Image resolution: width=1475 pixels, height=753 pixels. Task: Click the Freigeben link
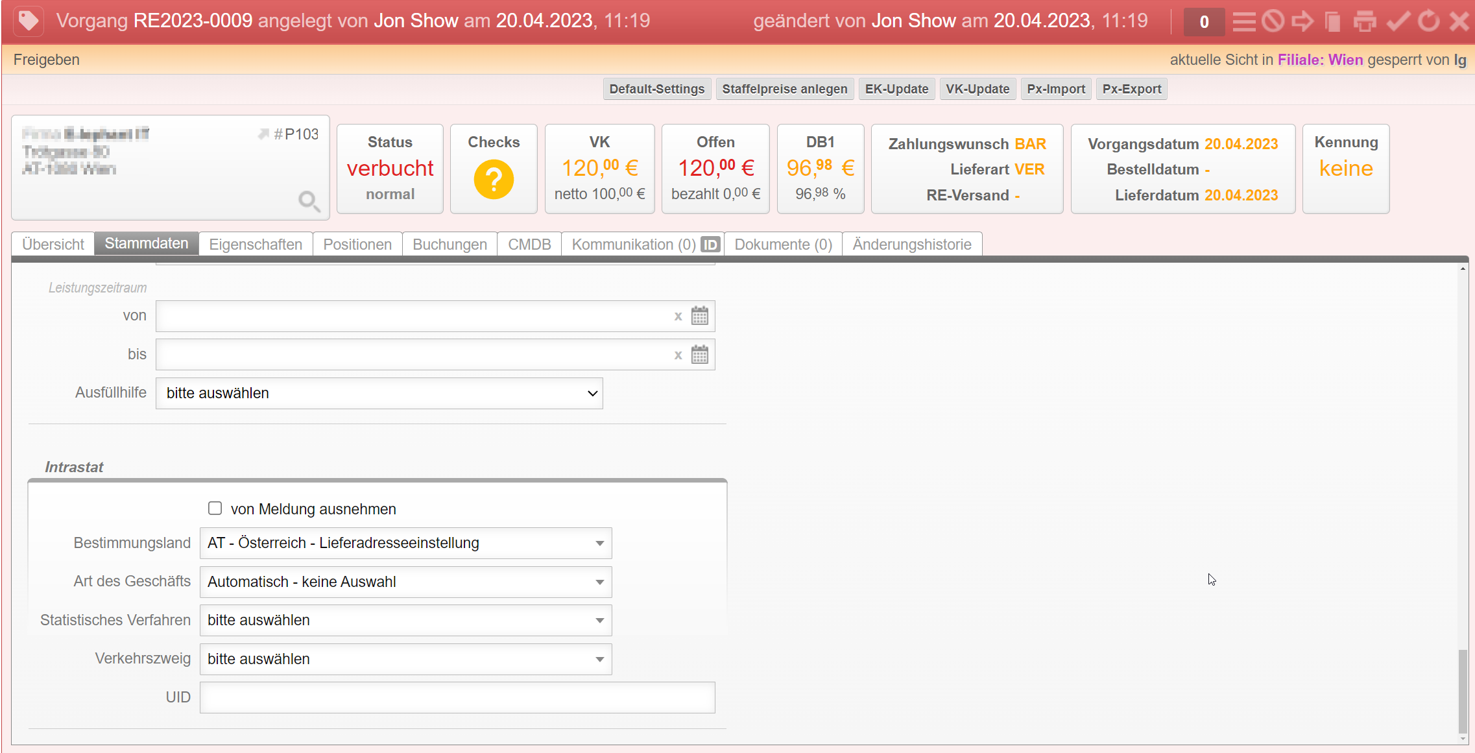pyautogui.click(x=47, y=60)
